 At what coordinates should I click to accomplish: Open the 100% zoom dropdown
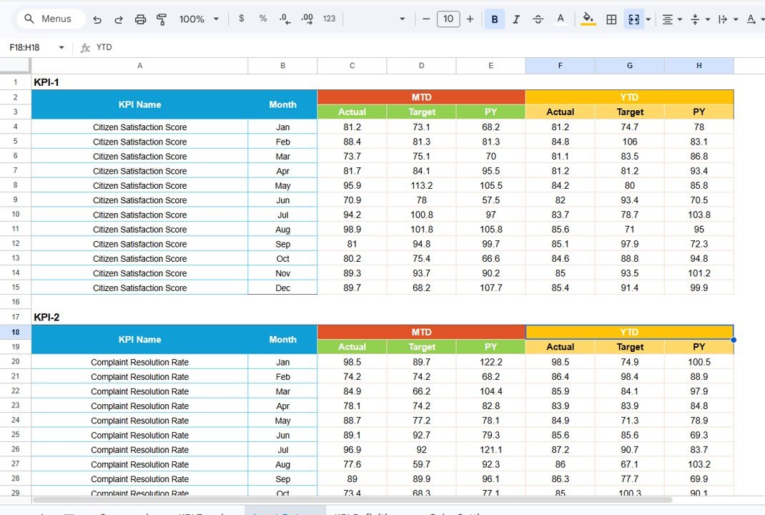pos(199,19)
